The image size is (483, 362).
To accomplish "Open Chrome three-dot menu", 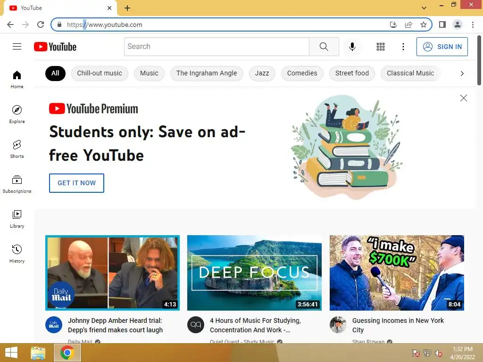I will [x=473, y=25].
